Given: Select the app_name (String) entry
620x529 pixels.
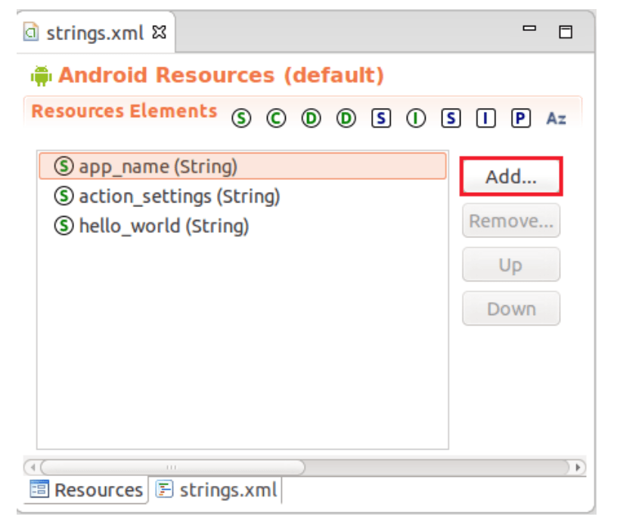Looking at the screenshot, I should pyautogui.click(x=157, y=166).
